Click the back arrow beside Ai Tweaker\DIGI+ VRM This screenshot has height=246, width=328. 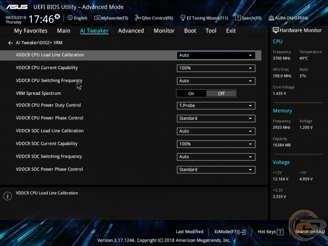click(10, 43)
